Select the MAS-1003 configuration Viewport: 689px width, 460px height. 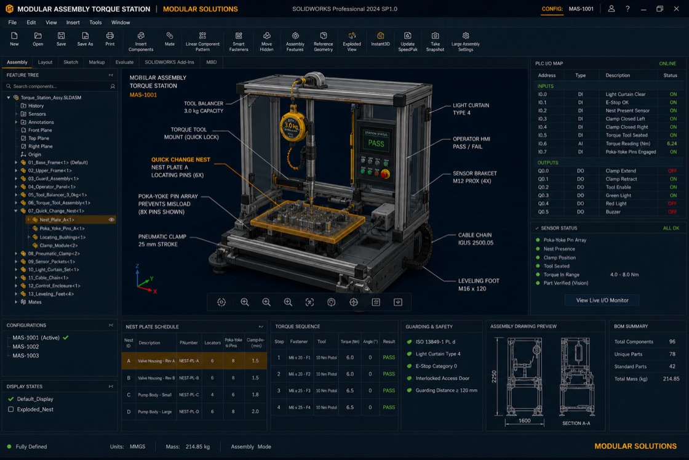[25, 355]
